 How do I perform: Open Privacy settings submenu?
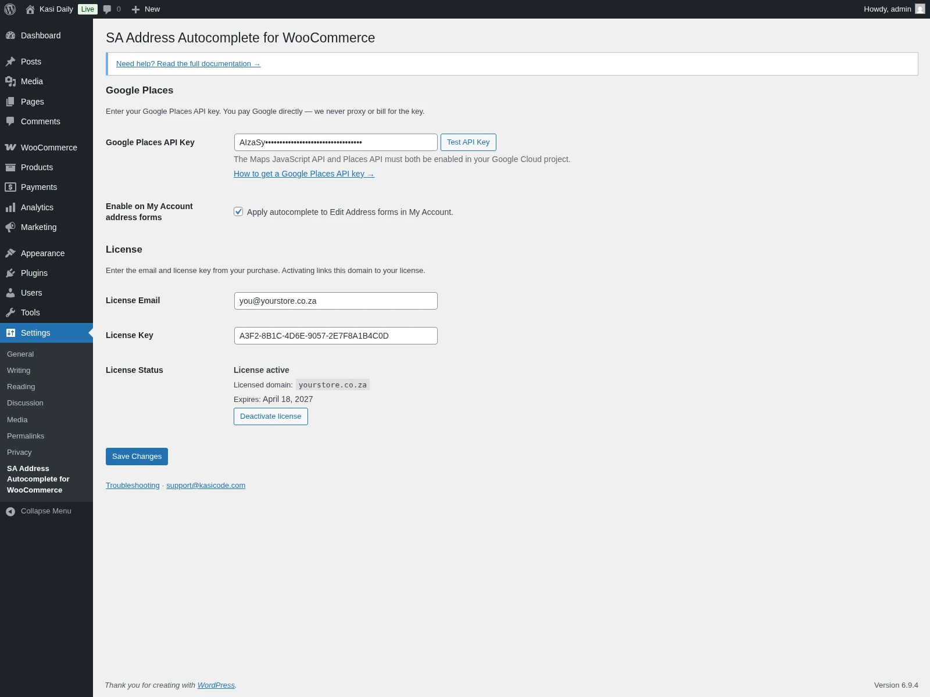pyautogui.click(x=19, y=452)
